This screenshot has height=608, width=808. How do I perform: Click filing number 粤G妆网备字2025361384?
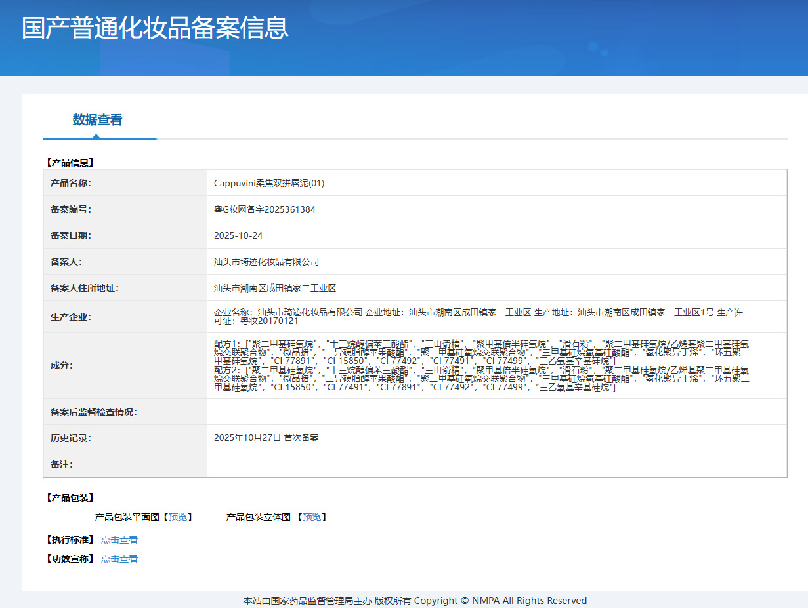pyautogui.click(x=265, y=209)
